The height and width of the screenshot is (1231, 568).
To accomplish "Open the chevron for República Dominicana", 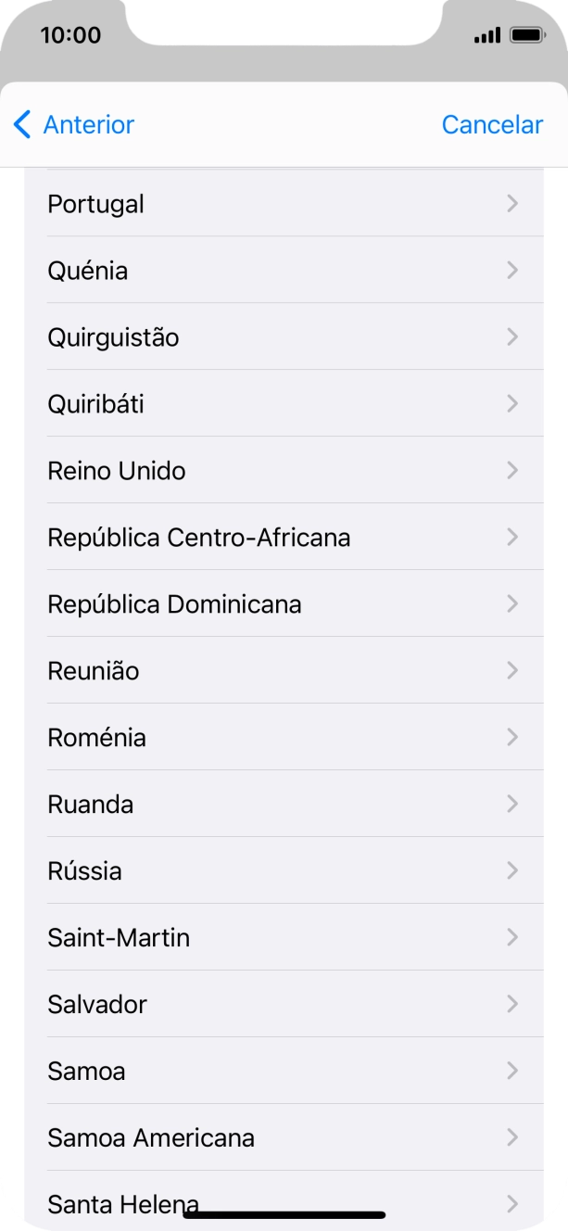I will 512,604.
